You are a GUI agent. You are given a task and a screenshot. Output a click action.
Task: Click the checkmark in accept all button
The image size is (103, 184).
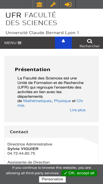(66, 173)
